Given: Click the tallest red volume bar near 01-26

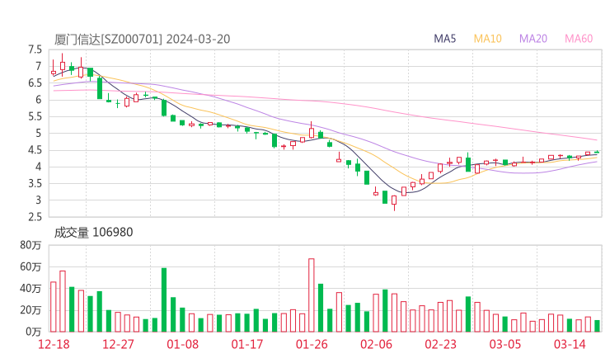Looking at the screenshot, I should 312,295.
